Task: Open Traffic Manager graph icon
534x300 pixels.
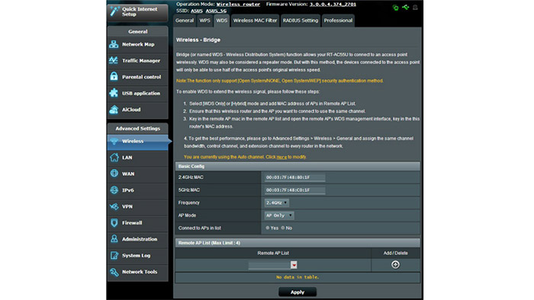Action: pyautogui.click(x=114, y=60)
